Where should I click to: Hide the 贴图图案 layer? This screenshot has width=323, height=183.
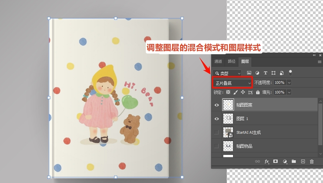pyautogui.click(x=217, y=105)
